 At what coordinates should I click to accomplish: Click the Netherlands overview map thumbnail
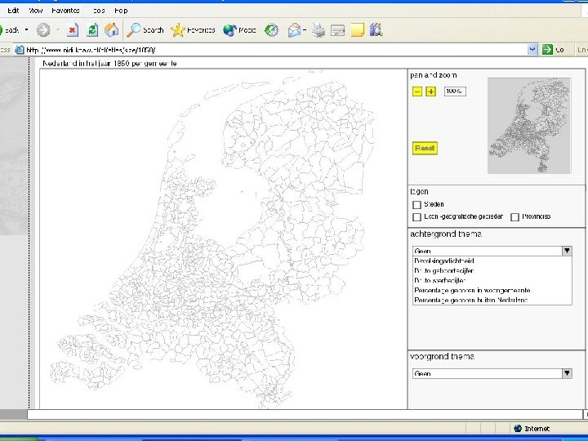pos(529,126)
